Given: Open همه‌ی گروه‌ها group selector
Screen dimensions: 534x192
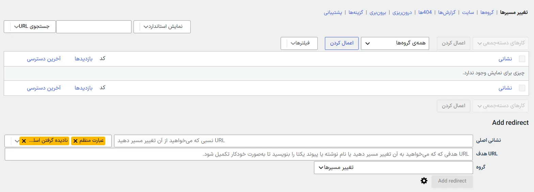Looking at the screenshot, I should [x=395, y=43].
